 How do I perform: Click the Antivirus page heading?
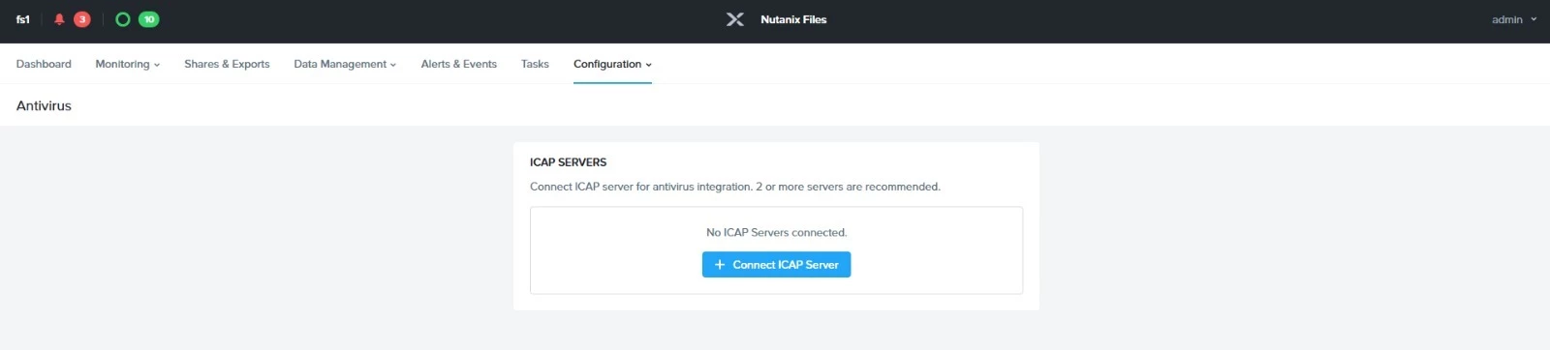44,105
